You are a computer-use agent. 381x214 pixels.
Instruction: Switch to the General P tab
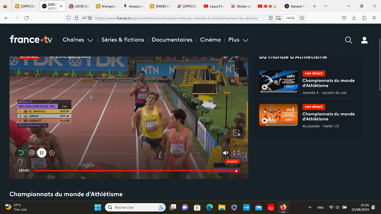[295, 6]
